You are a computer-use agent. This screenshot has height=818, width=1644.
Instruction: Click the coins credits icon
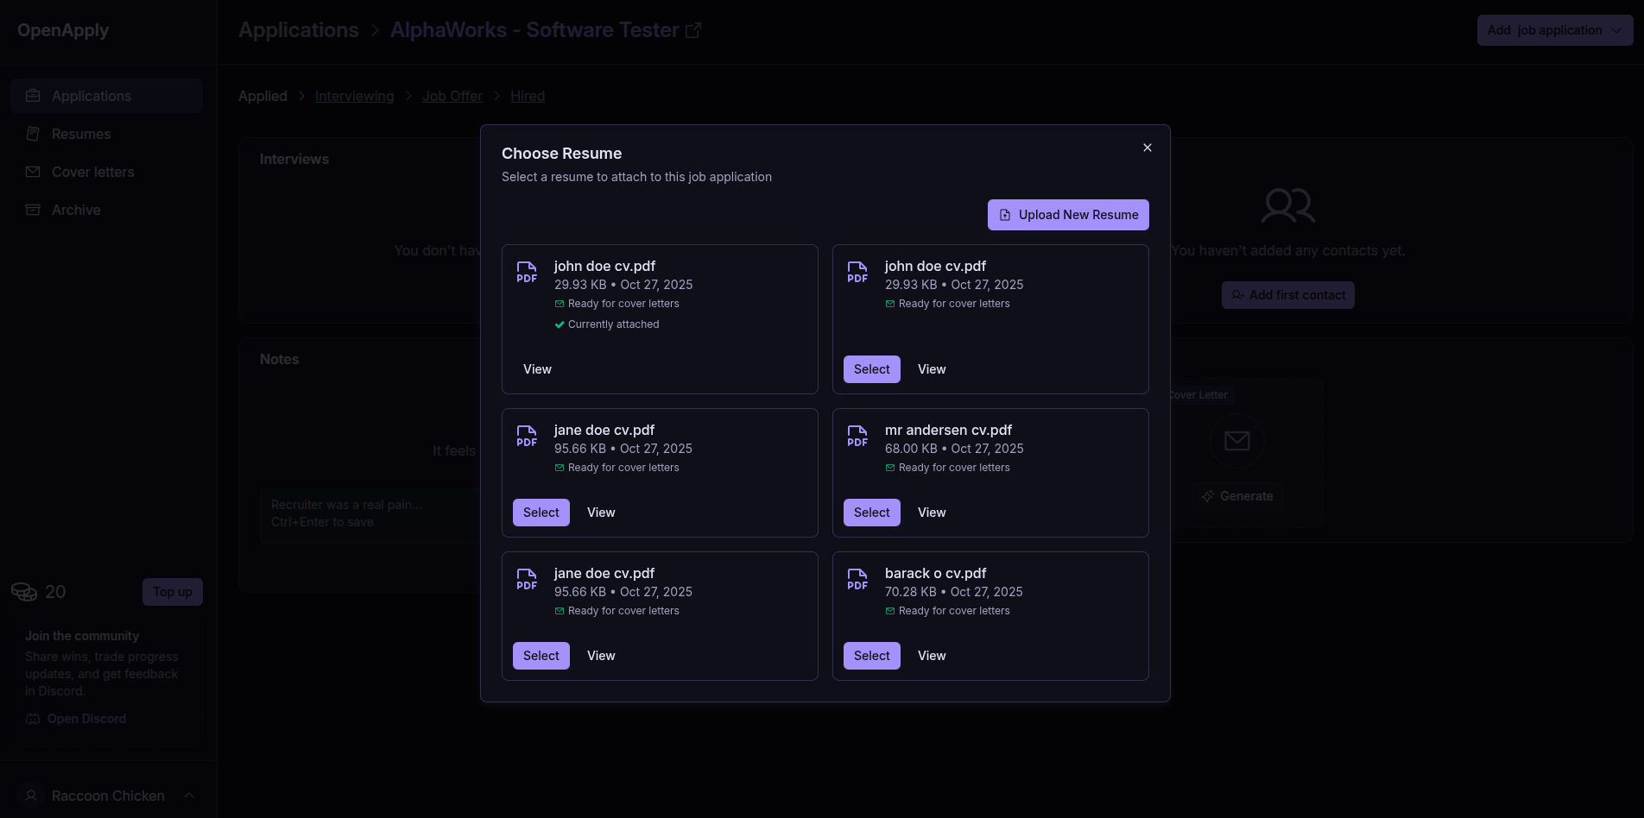[24, 592]
